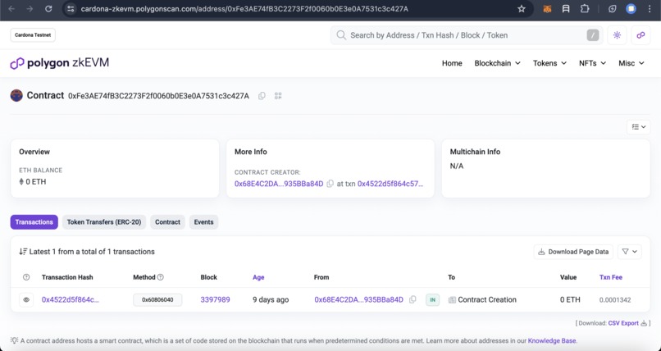Open site information icon in address bar

point(71,8)
